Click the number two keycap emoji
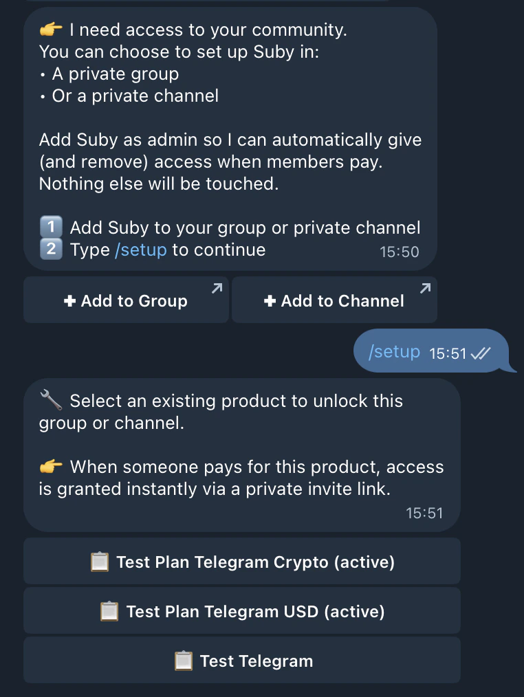 pyautogui.click(x=51, y=250)
